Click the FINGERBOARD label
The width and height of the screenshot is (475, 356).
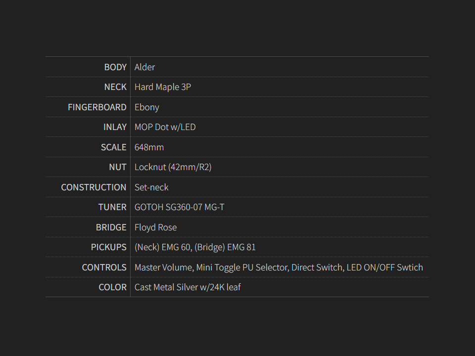click(x=97, y=107)
